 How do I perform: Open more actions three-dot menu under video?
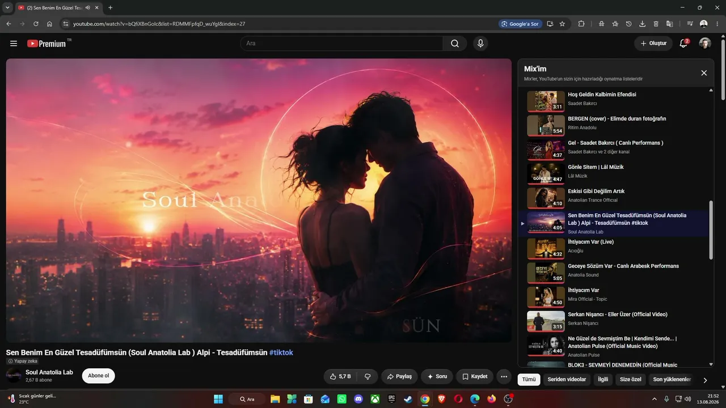pos(504,376)
